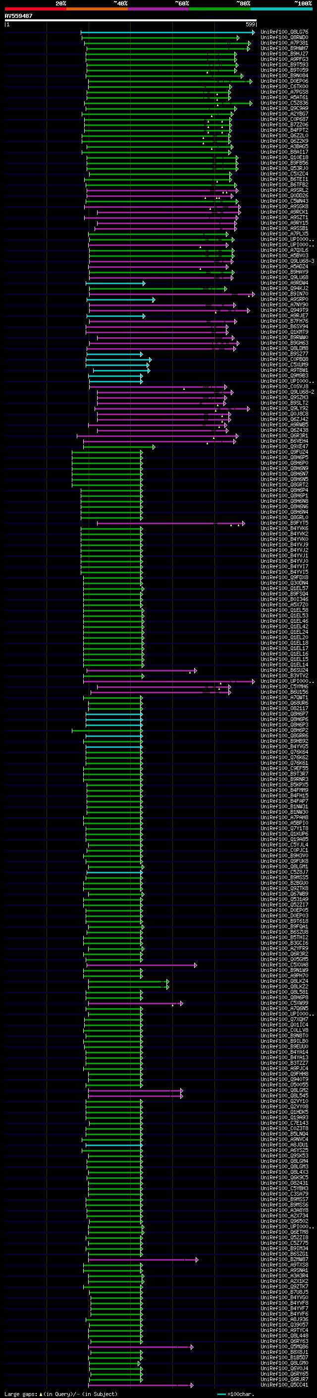Select hit label UniRef100_Q9C9A9
Image resolution: width=317 pixels, height=1398 pixels.
284,109
